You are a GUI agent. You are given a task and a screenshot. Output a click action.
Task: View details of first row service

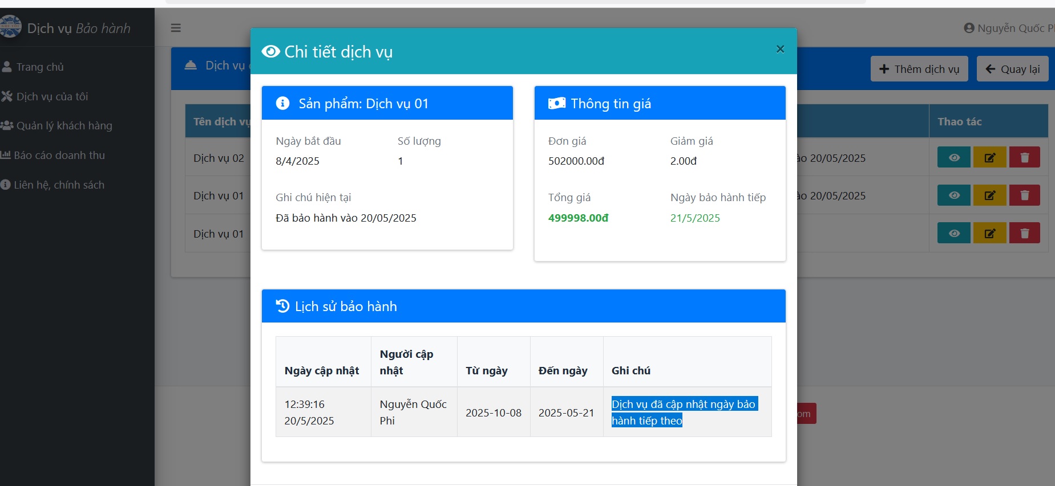click(953, 158)
